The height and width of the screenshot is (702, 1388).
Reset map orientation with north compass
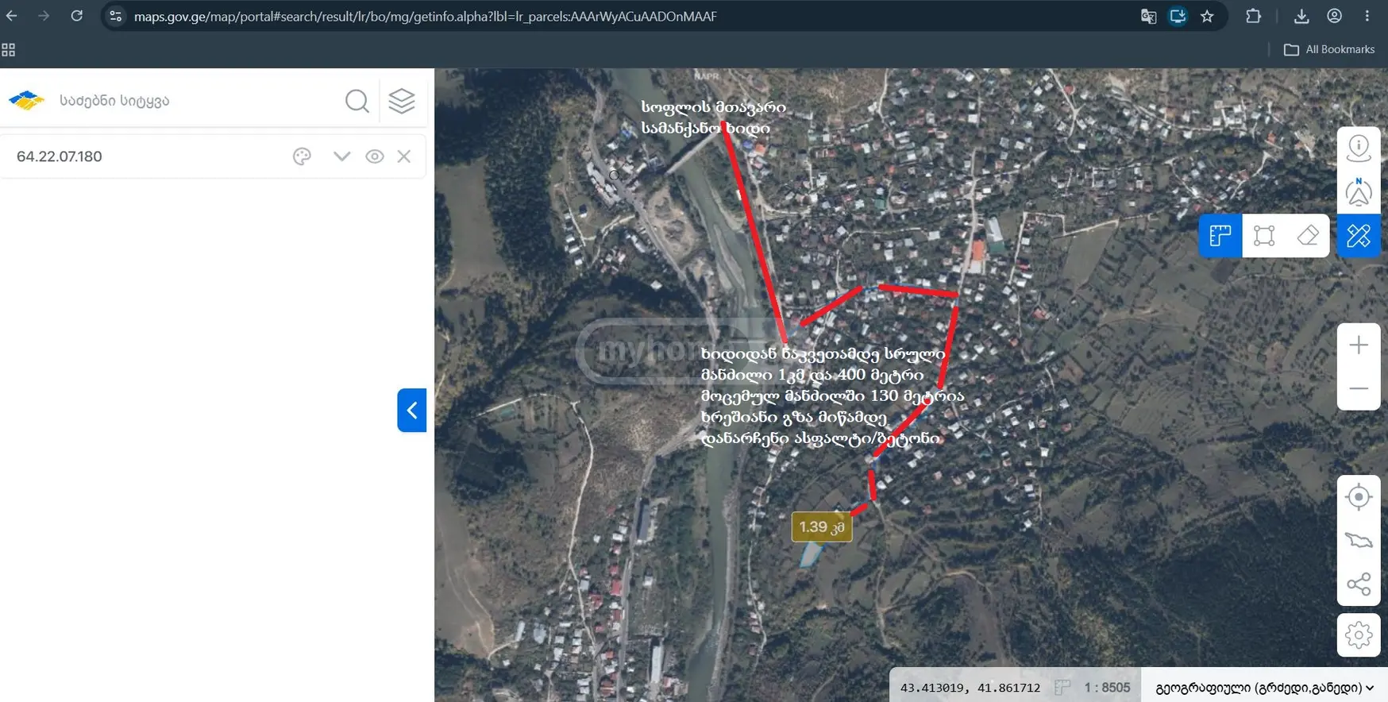pos(1359,192)
